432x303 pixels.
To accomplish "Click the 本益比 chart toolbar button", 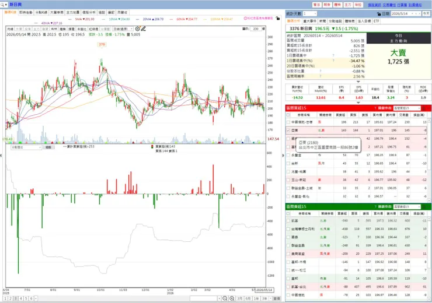I will [81, 29].
